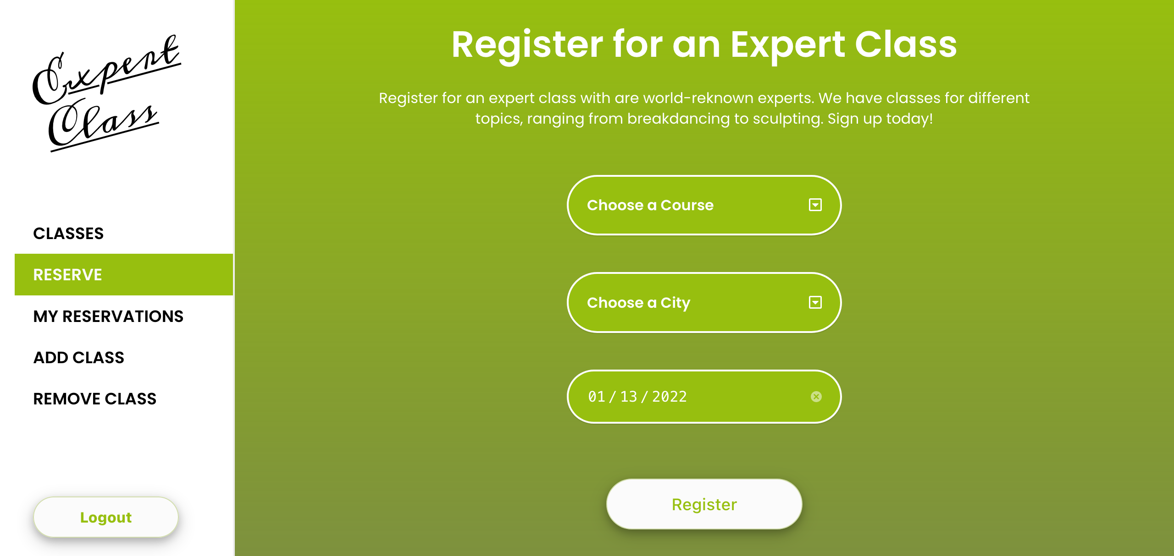This screenshot has height=556, width=1174.
Task: Click the MY RESERVATIONS navigation item
Action: (108, 316)
